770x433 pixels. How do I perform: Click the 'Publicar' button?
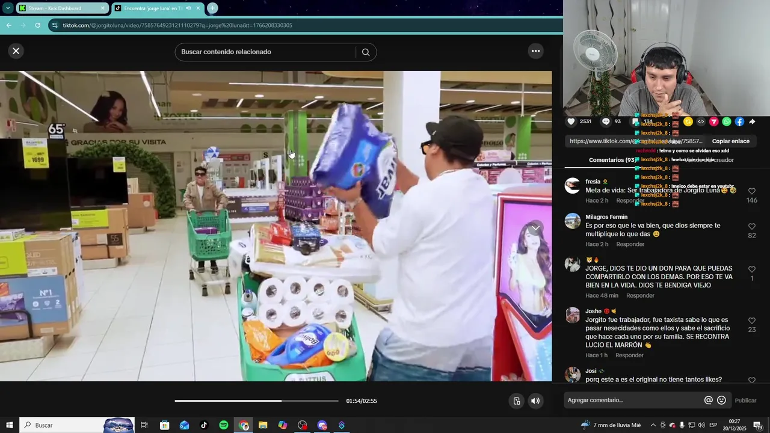[x=745, y=401]
